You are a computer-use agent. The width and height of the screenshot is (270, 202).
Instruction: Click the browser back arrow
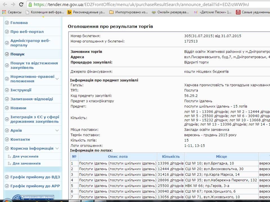[x=5, y=4]
